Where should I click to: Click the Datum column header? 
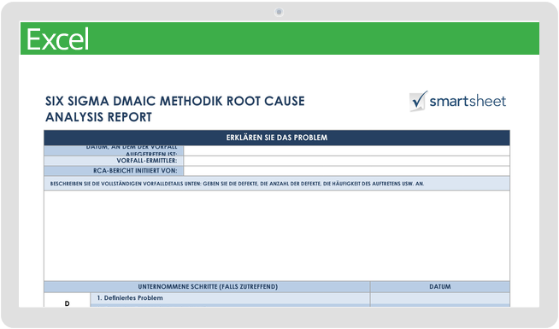coord(440,286)
